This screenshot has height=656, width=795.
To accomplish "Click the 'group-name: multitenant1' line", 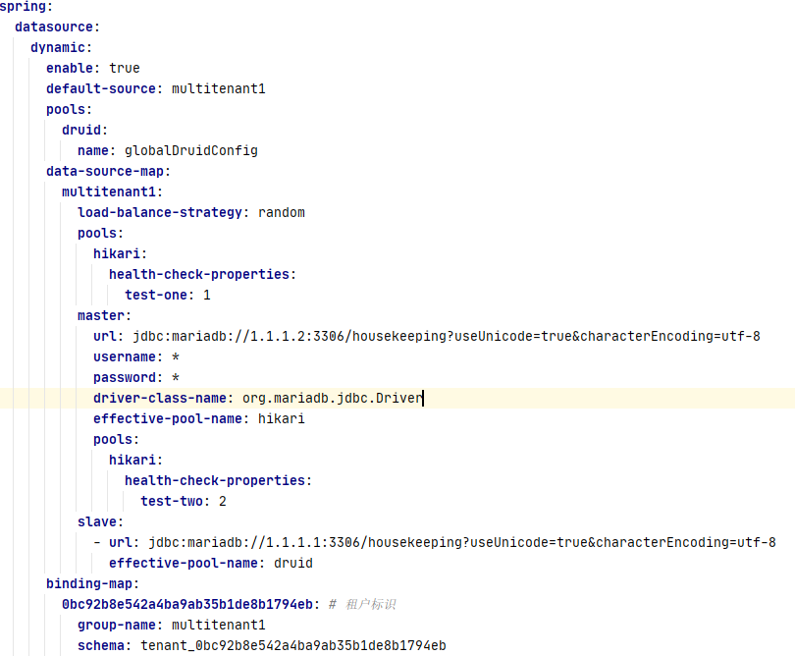I will point(172,625).
